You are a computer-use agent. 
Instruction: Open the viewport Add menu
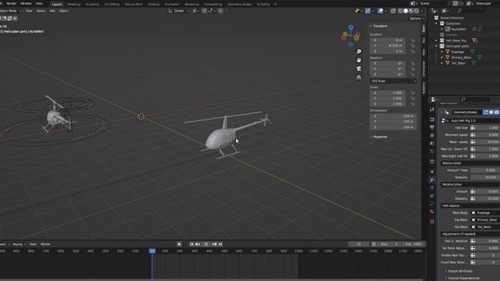tap(52, 10)
